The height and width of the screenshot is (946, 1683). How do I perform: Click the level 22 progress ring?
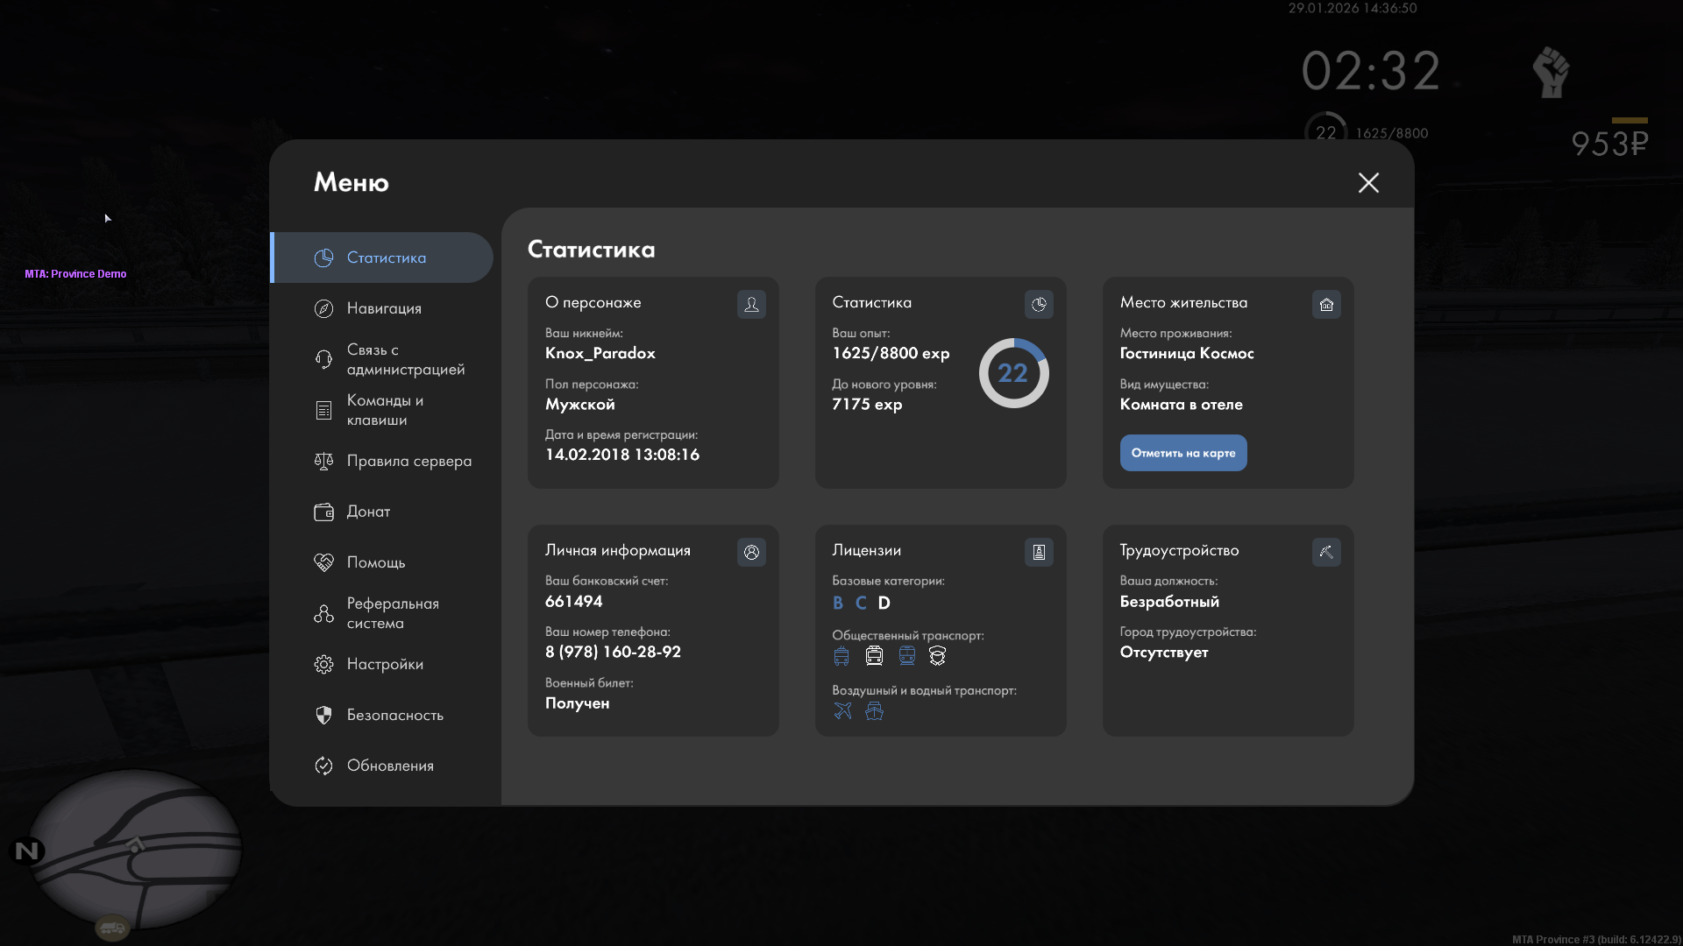(x=1013, y=373)
